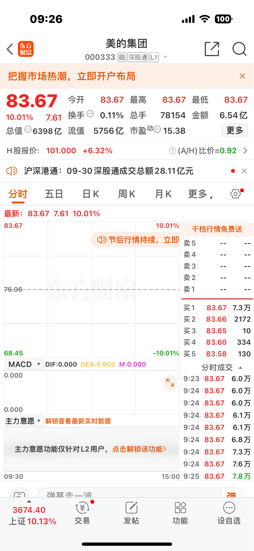Tap the question mark beside (A/H)比价
The height and width of the screenshot is (551, 254).
(172, 151)
